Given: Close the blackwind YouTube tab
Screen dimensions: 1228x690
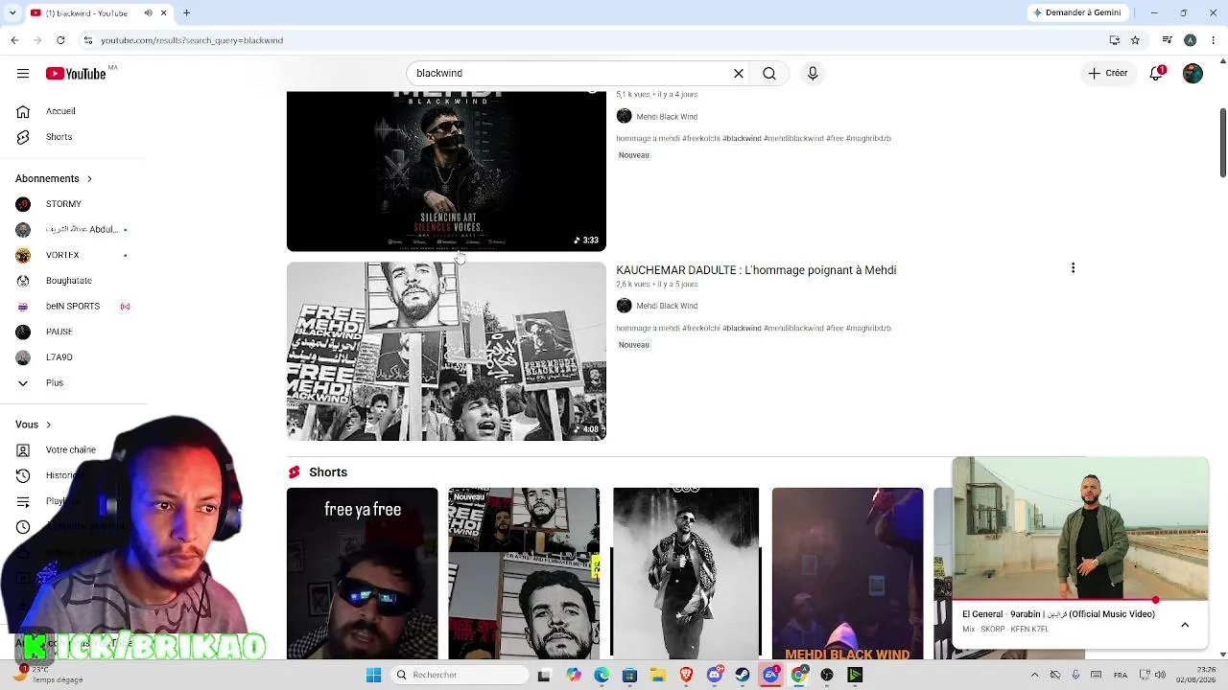Looking at the screenshot, I should pyautogui.click(x=163, y=12).
